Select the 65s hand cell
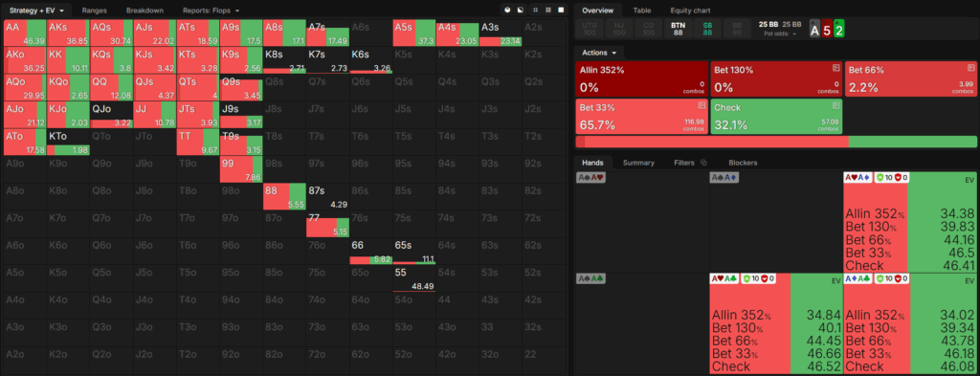Screen dimensions: 980x376 [413, 251]
